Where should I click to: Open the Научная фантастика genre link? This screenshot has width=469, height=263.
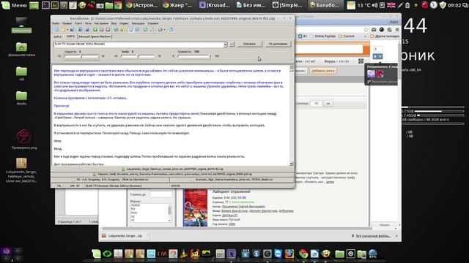[x=263, y=211]
